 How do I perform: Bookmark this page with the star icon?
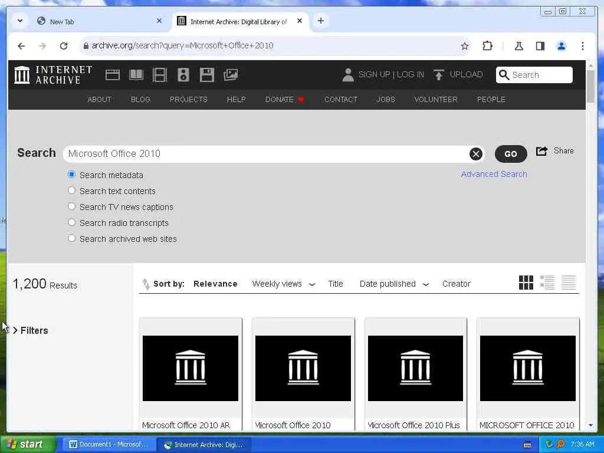point(465,46)
